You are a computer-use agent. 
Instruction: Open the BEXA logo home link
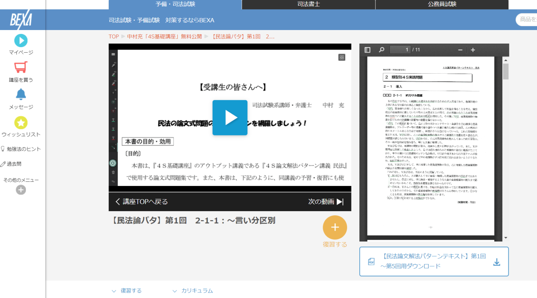coord(21,20)
